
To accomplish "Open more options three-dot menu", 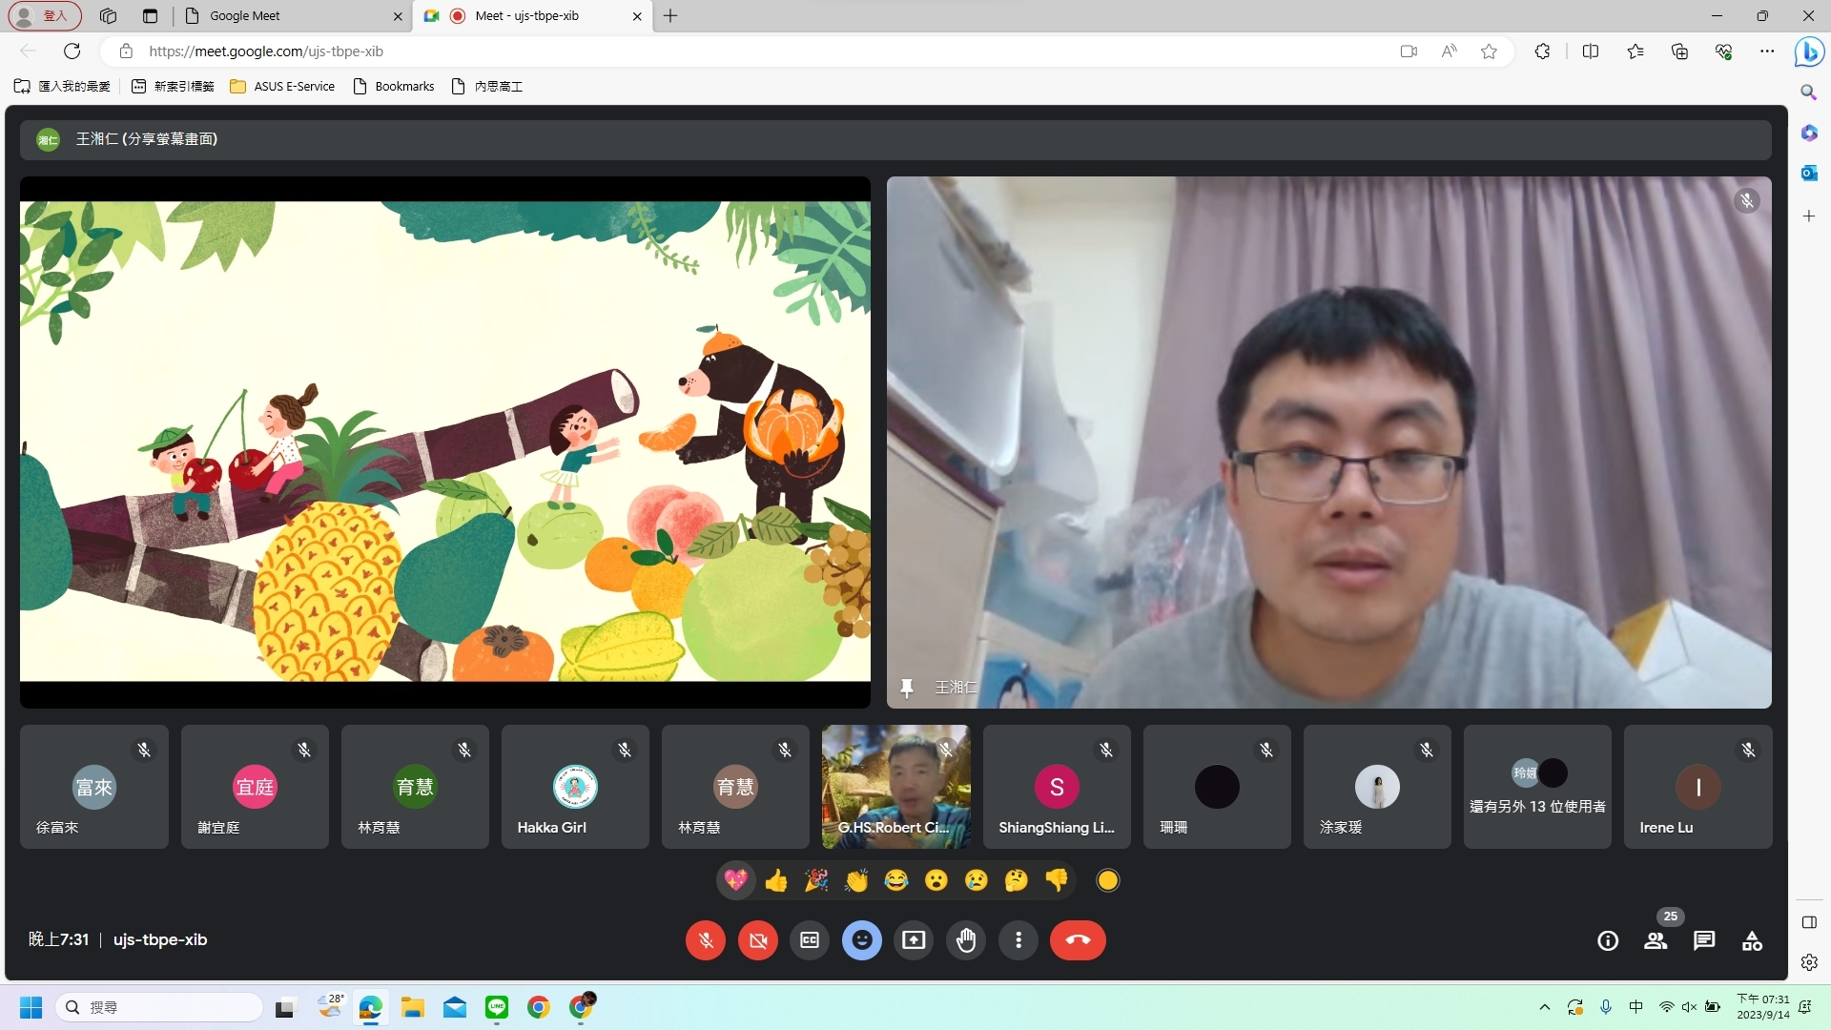I will click(x=1018, y=940).
